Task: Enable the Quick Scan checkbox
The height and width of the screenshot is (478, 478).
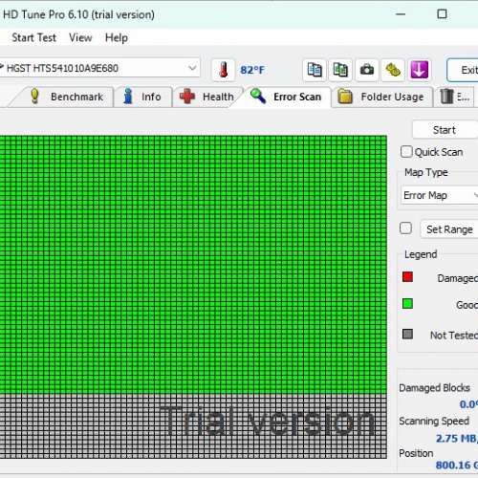Action: 406,152
